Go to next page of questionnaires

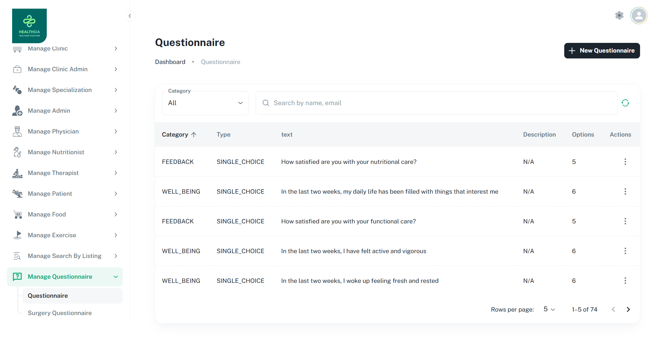tap(628, 310)
